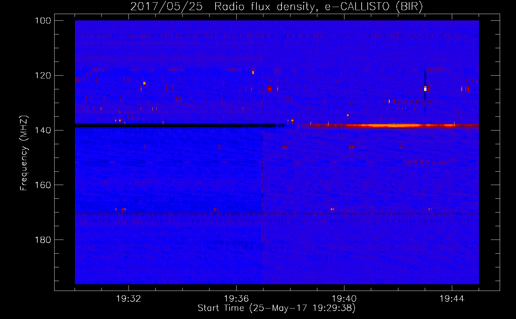516x319 pixels.
Task: Click the 19:36 time tick label
Action: (x=236, y=299)
